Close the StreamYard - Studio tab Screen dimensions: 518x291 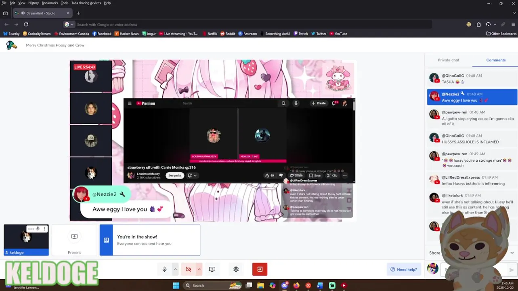click(68, 13)
